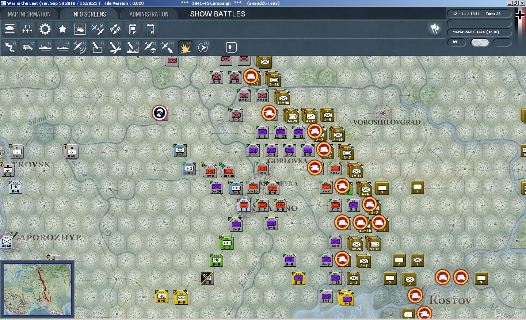
Task: Select the Soviet unit labeled 2=7
Action: click(x=363, y=261)
